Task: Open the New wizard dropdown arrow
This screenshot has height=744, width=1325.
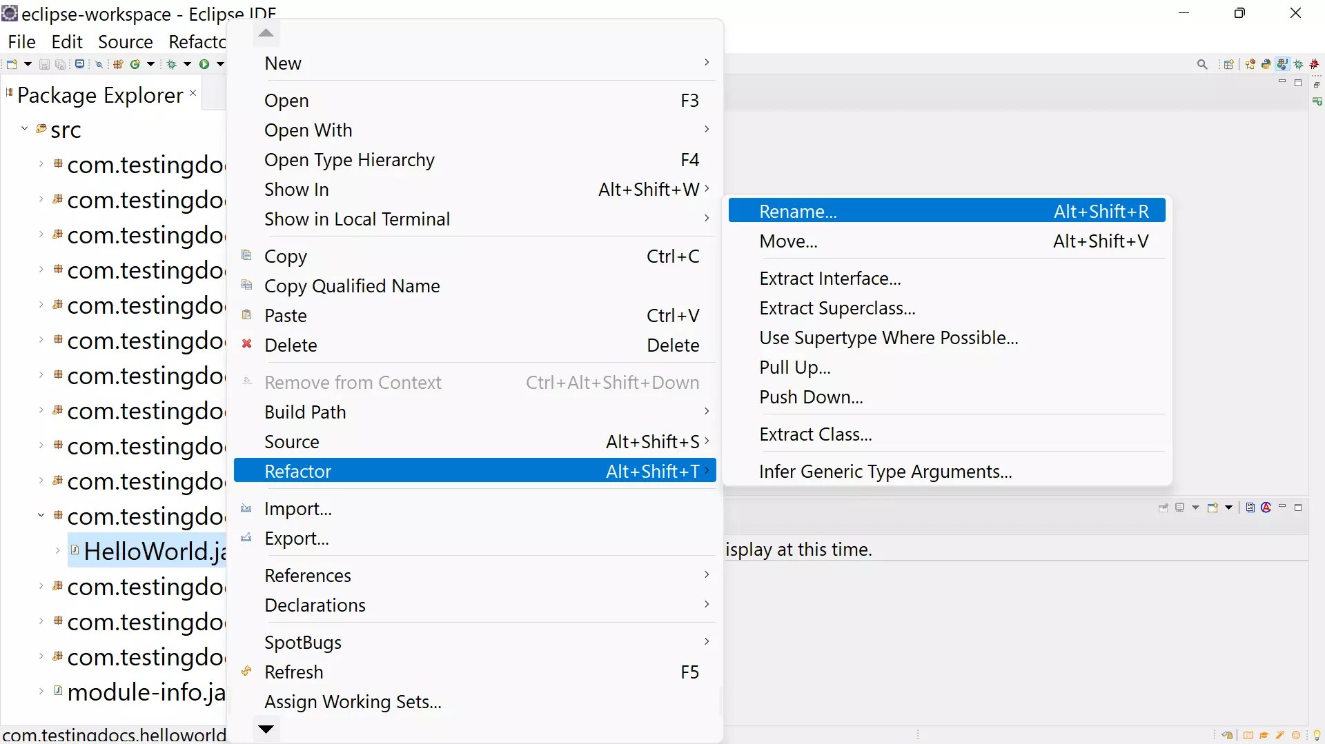Action: point(28,64)
